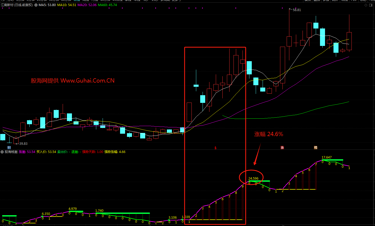Image resolution: width=375 pixels, height=226 pixels.
Task: Click the 卖出价 label
Action: click(62, 152)
